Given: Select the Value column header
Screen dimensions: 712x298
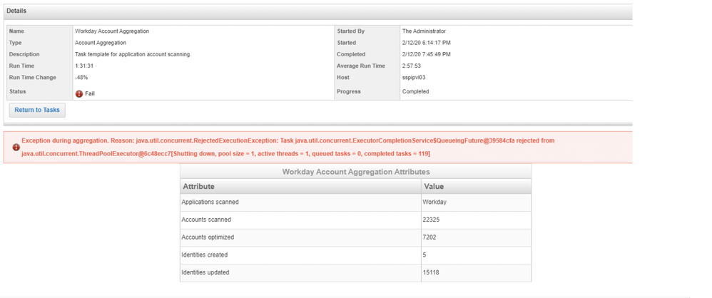Looking at the screenshot, I should pos(434,186).
